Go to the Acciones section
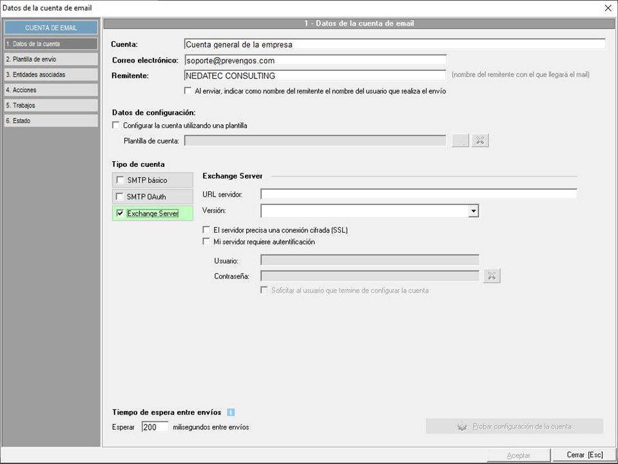 tap(51, 90)
